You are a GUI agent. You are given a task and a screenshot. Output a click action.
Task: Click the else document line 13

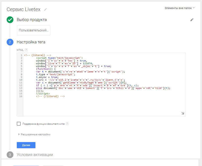click(x=103, y=88)
